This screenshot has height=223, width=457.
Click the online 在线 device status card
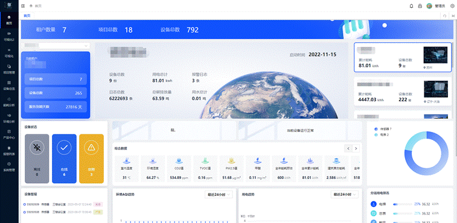point(64,159)
